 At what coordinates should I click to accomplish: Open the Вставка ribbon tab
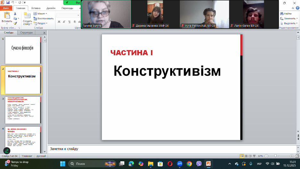[x=36, y=8]
